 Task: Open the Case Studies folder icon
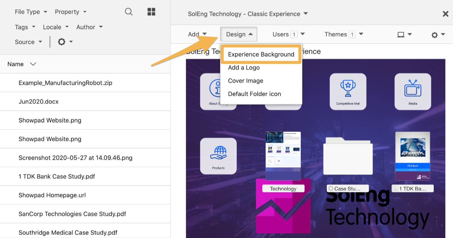[348, 156]
